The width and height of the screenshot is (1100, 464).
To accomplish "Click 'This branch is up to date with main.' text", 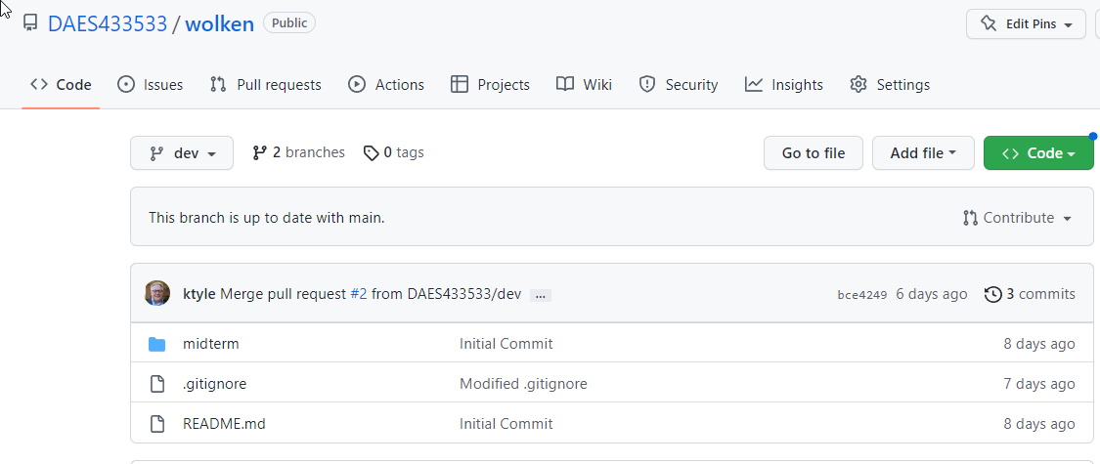I will [267, 218].
